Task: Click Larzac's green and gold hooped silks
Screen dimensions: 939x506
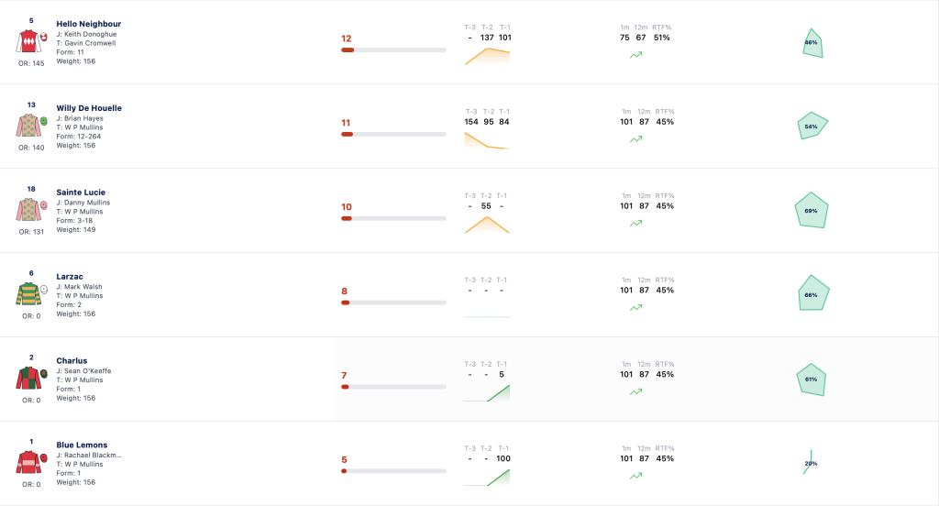Action: point(28,293)
